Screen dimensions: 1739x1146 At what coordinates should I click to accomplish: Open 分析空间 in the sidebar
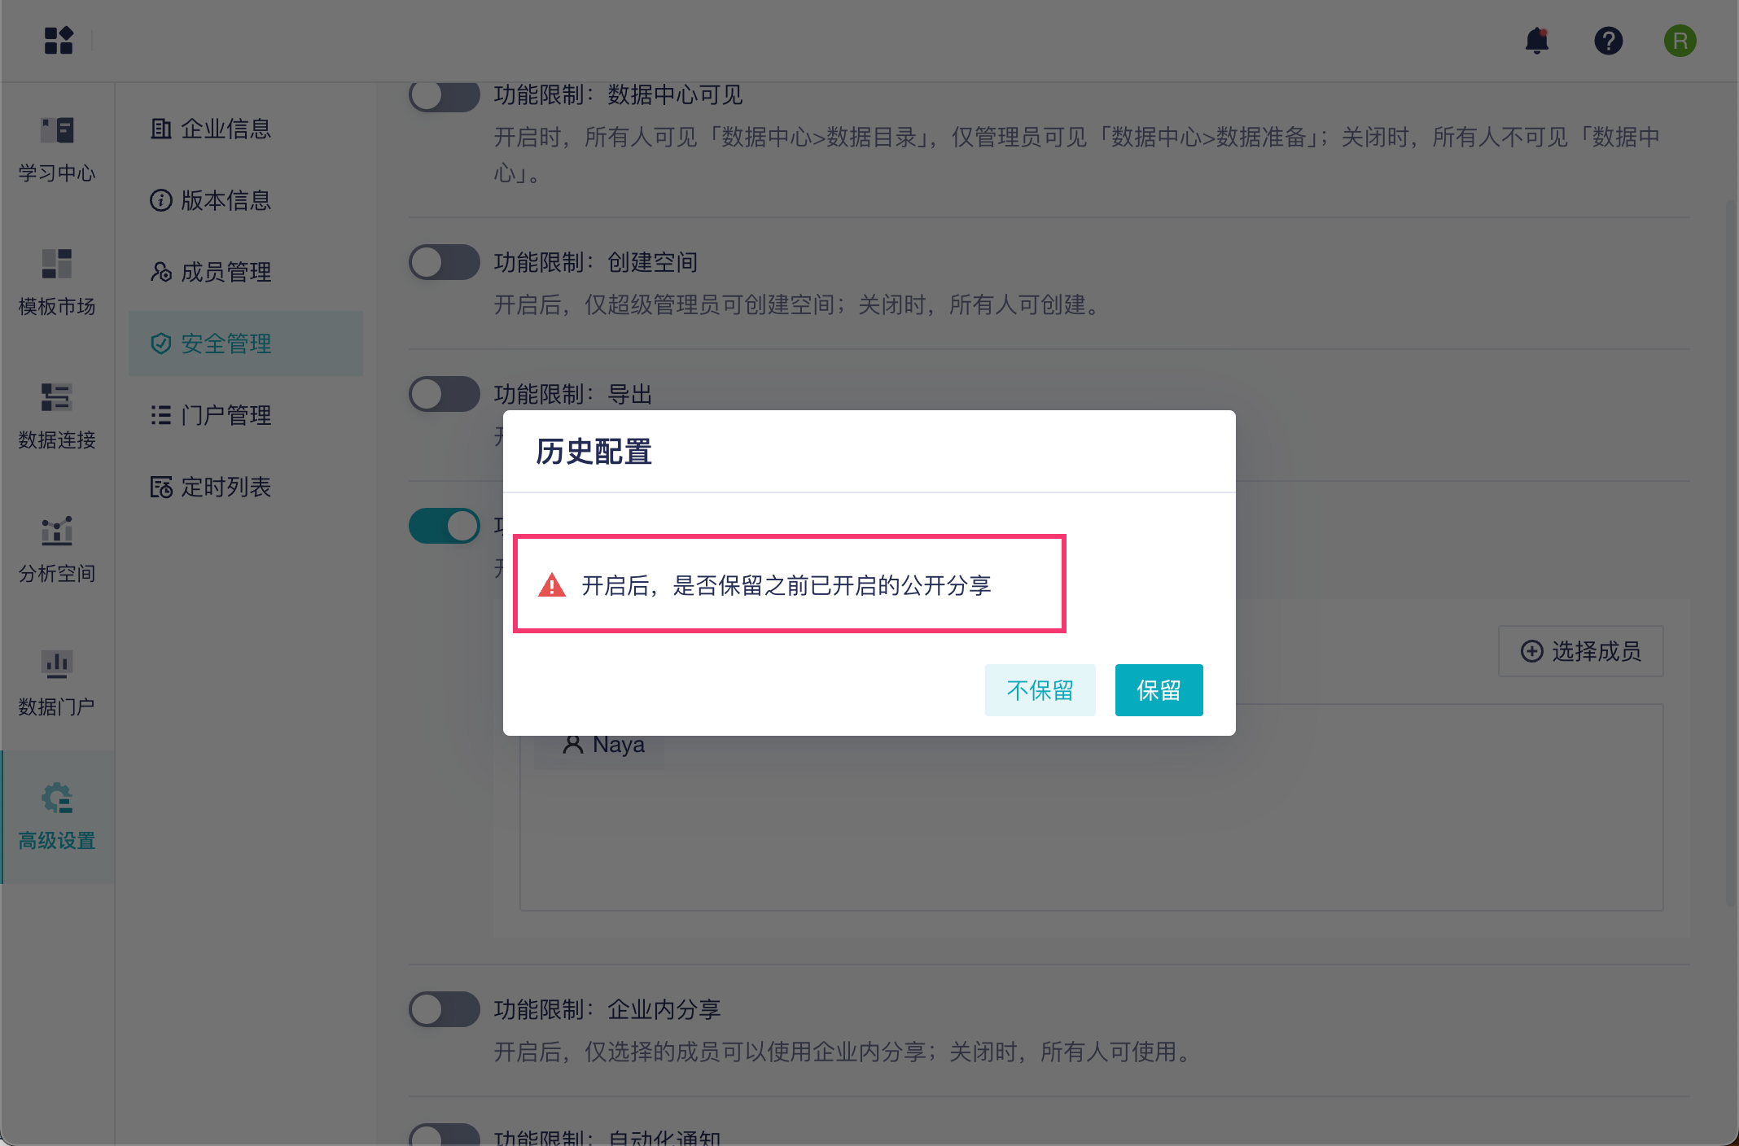point(57,549)
